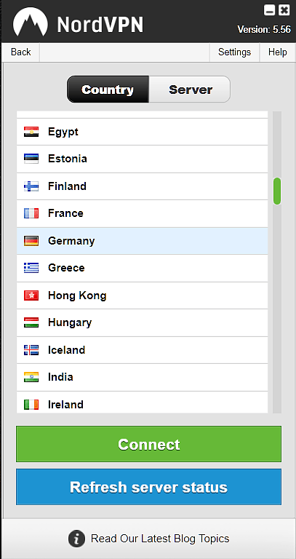Click the green country list scrollbar thumb

(277, 191)
